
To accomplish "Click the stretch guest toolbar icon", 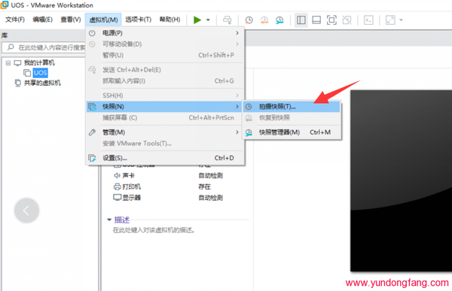I will 390,20.
